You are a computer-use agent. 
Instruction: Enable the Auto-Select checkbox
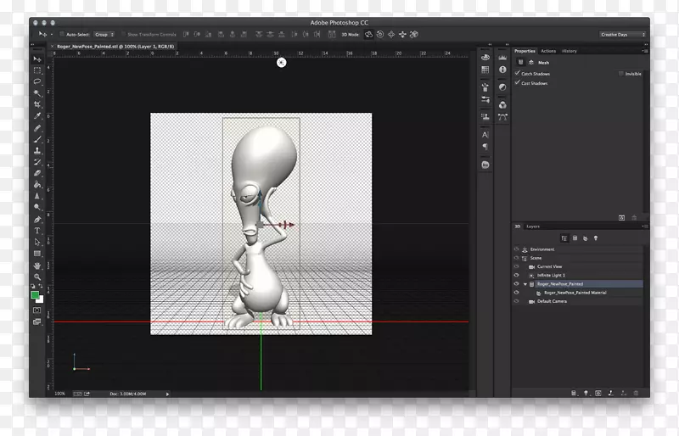pos(62,34)
